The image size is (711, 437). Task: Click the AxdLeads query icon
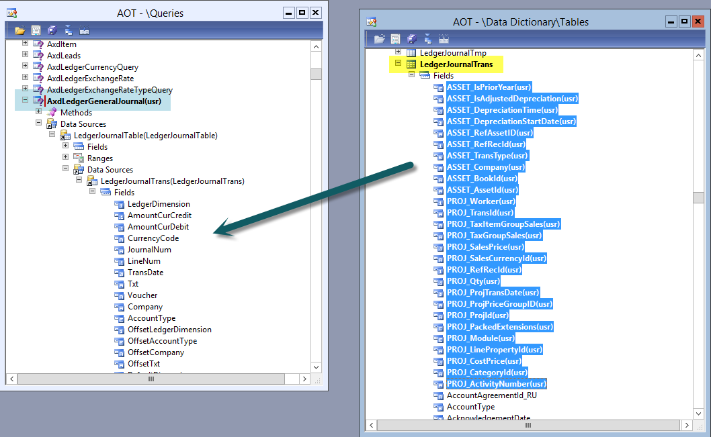coord(38,56)
